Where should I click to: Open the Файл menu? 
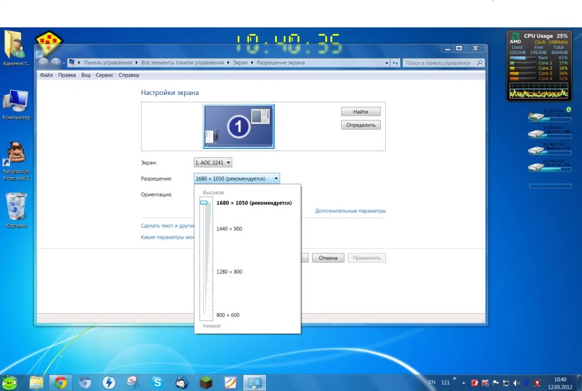[x=46, y=75]
